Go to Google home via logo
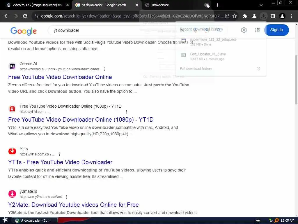 click(x=24, y=31)
